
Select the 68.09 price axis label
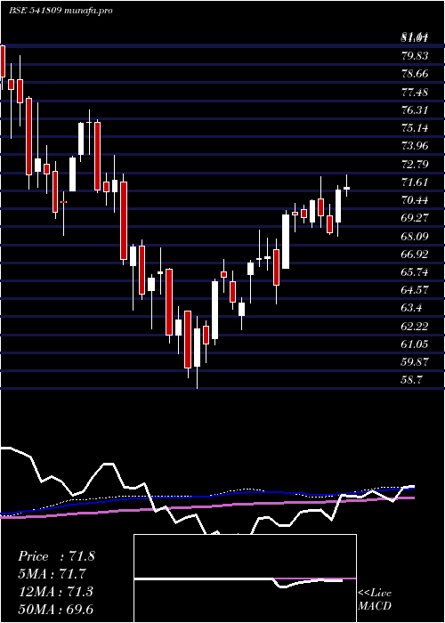tap(415, 237)
